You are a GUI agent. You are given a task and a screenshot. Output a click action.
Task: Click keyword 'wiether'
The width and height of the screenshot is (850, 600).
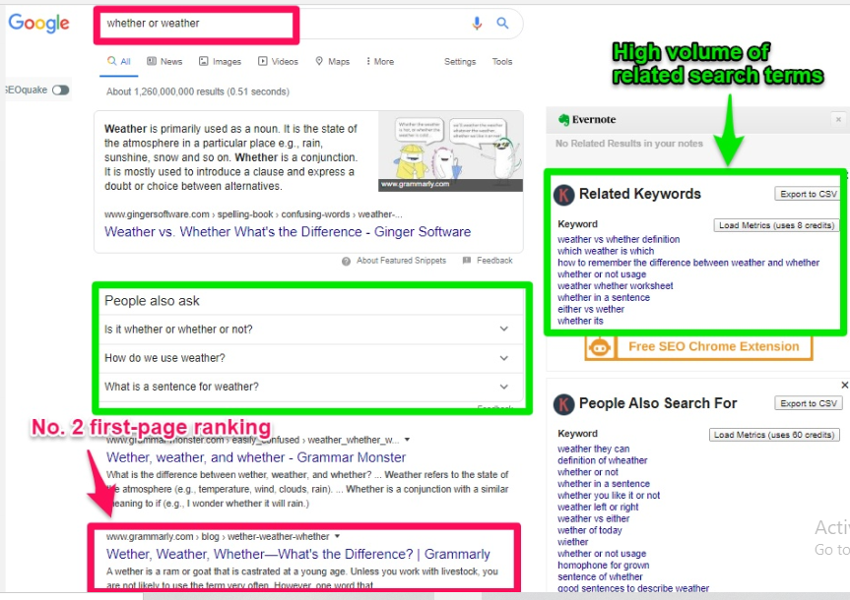[572, 542]
